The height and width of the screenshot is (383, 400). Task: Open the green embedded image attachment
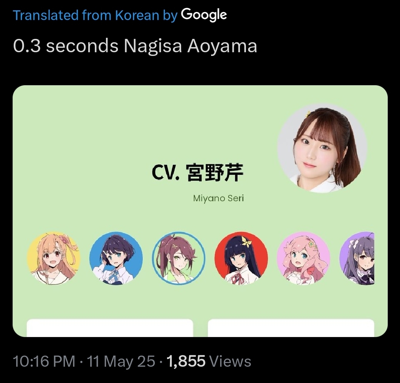[200, 211]
